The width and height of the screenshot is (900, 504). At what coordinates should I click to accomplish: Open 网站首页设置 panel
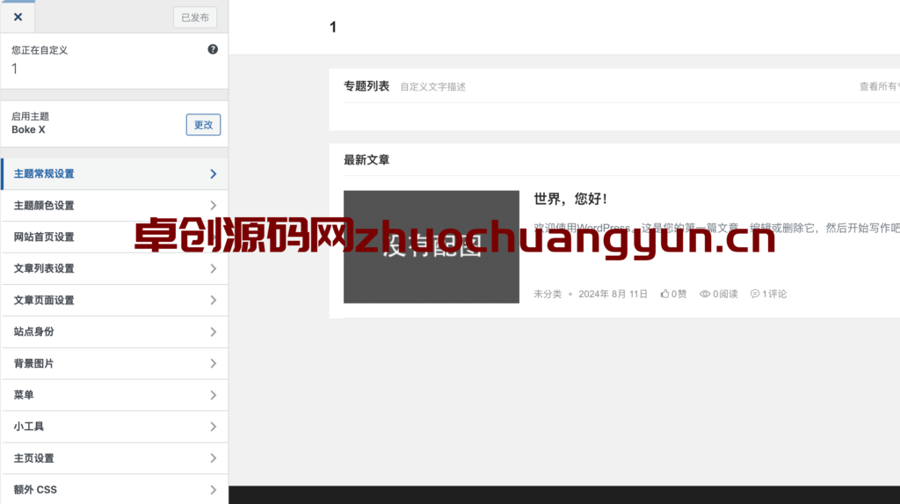click(x=115, y=237)
